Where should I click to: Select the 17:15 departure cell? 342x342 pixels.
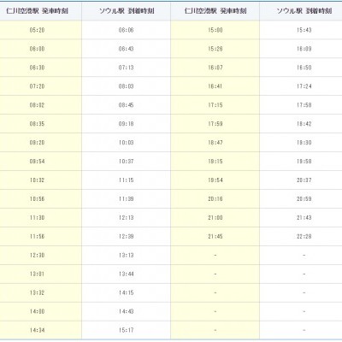pos(215,105)
